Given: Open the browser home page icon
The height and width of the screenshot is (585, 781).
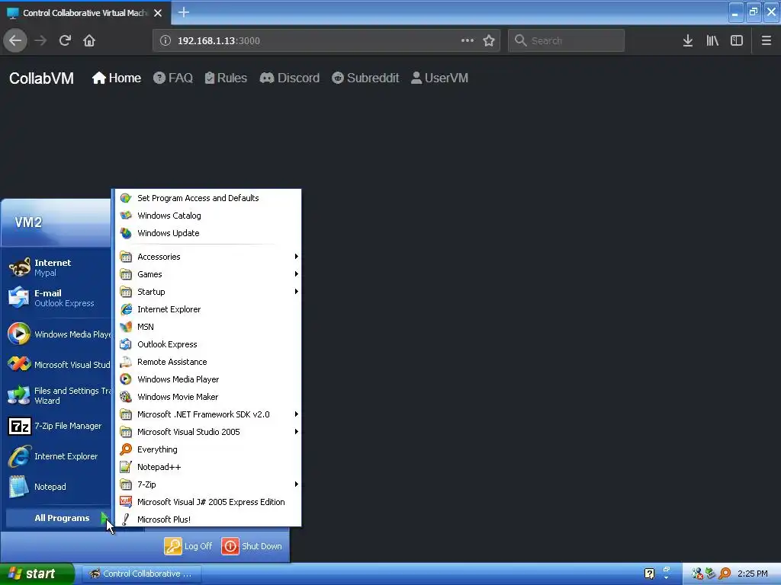Looking at the screenshot, I should [x=89, y=40].
